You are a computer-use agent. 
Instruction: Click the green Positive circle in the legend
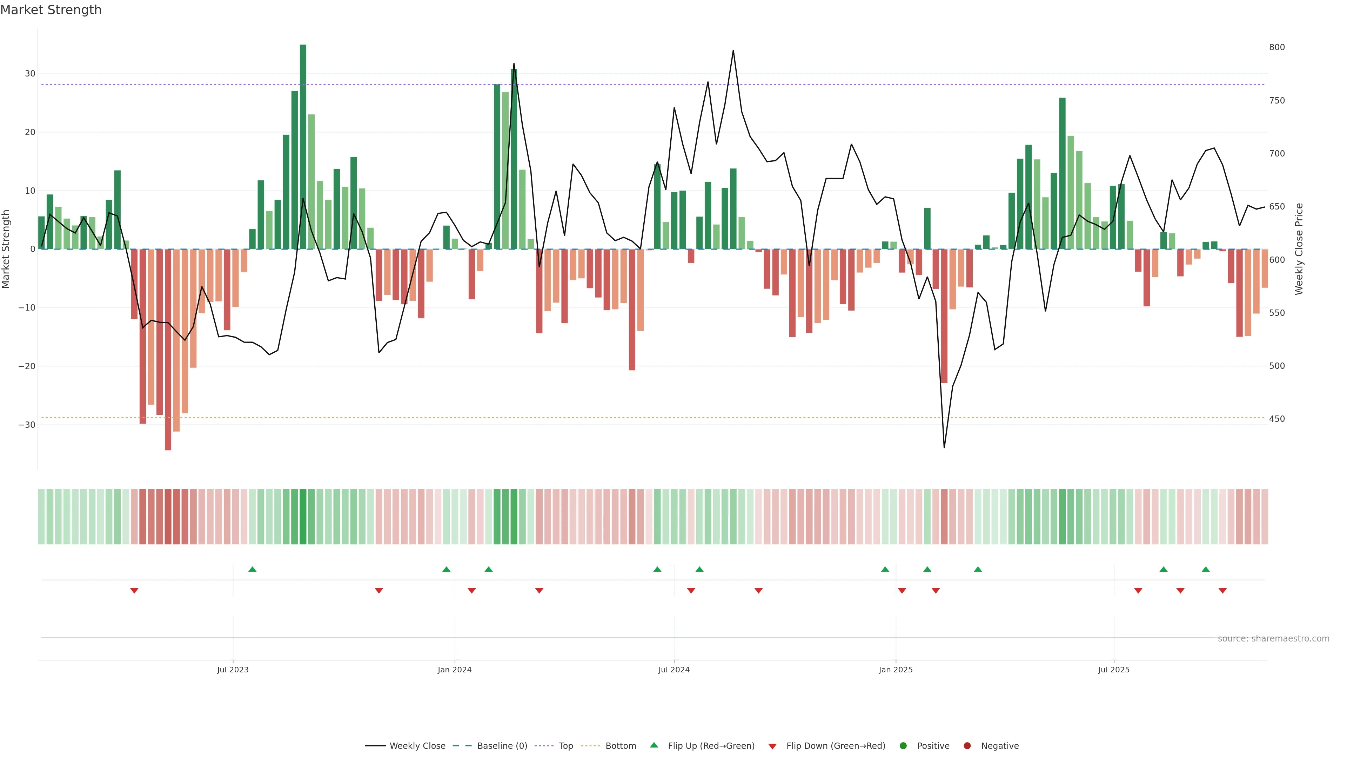903,746
